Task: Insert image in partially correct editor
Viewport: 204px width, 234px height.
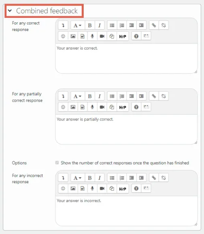Action: coord(73,107)
